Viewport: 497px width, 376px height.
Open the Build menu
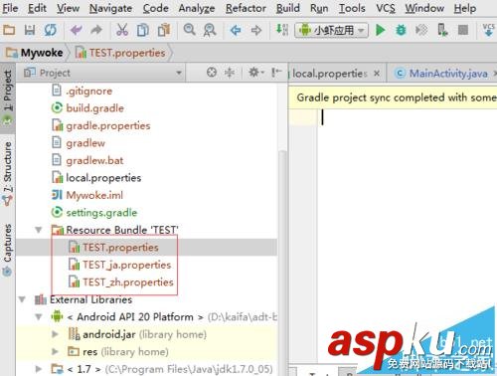[x=288, y=8]
